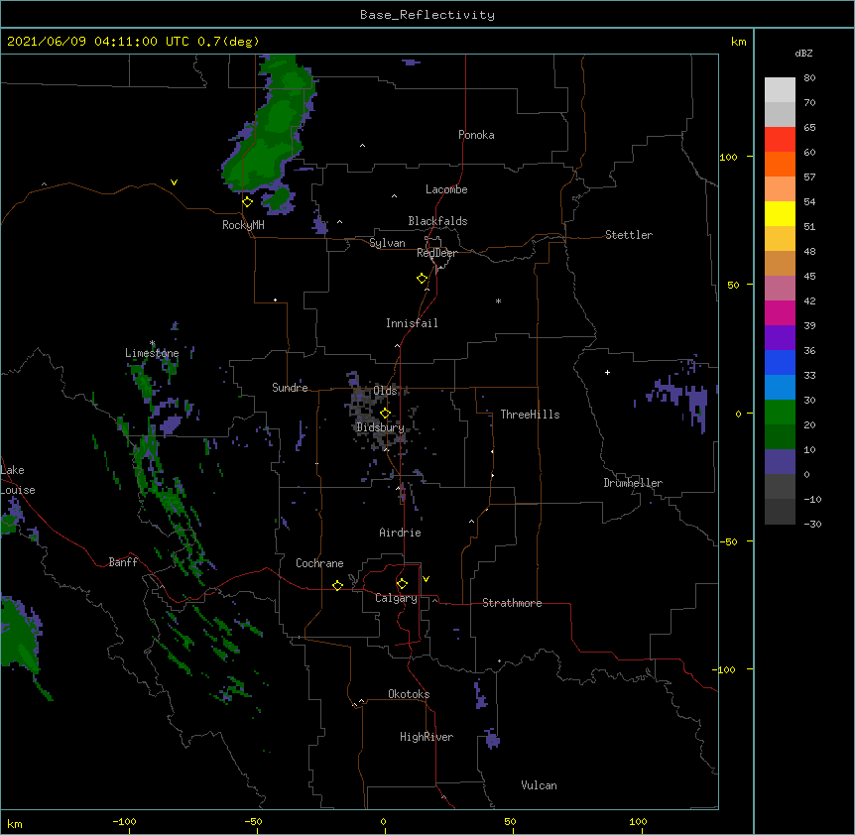Click the 0 tick on the bottom axis
This screenshot has width=855, height=835.
click(383, 821)
